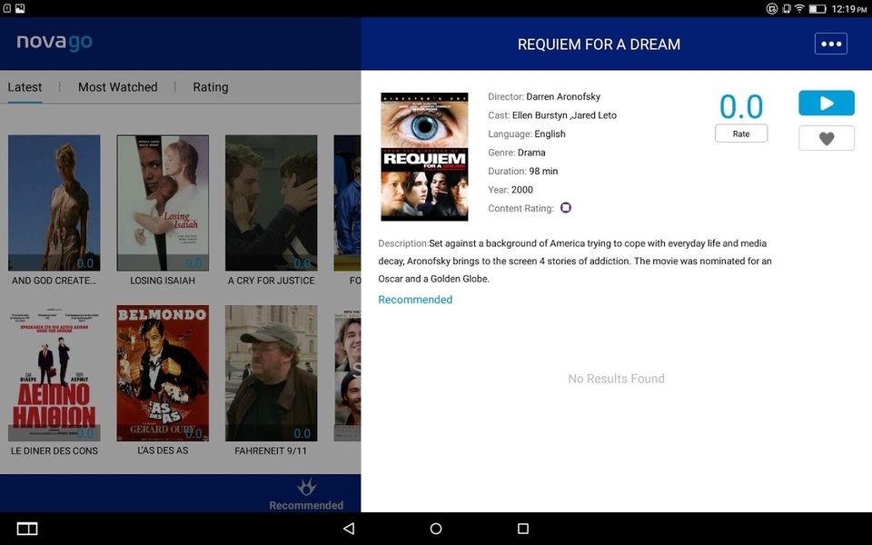Tap the Content Rating circle icon
This screenshot has height=545, width=872.
pos(566,207)
